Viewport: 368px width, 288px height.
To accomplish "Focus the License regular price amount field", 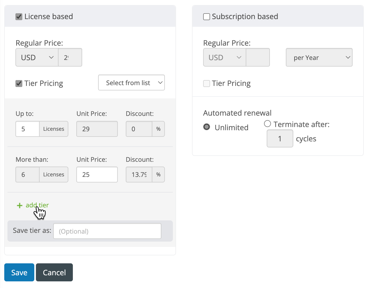I will pyautogui.click(x=70, y=57).
